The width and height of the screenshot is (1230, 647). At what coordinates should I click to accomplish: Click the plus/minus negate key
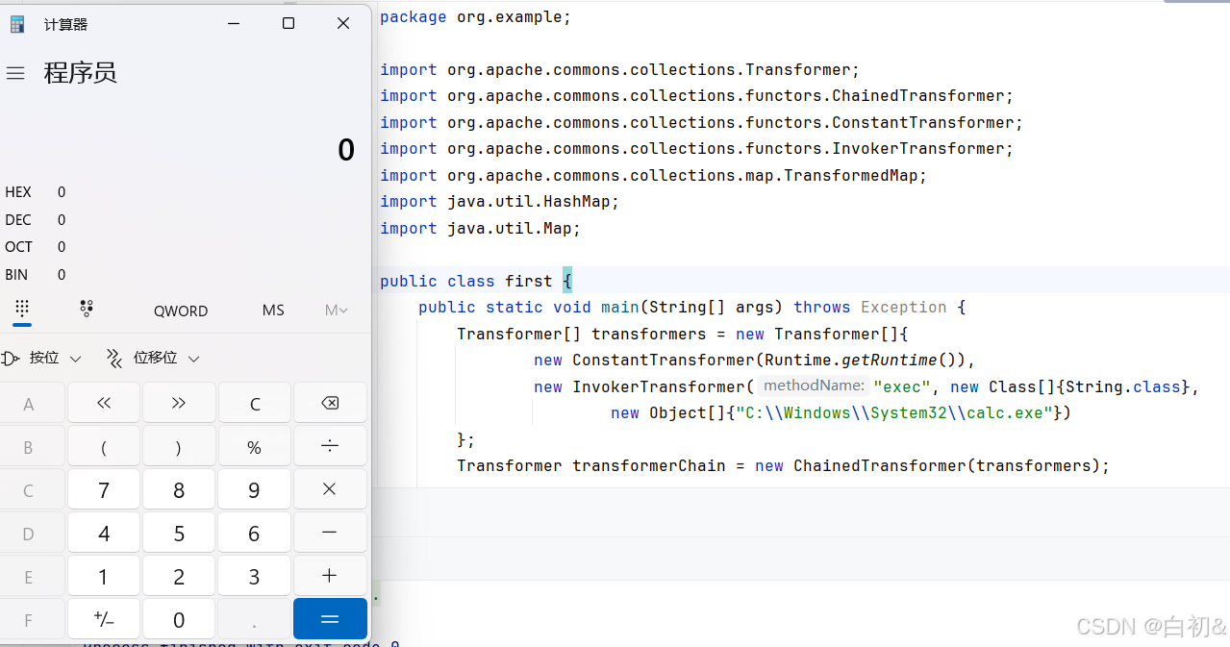[x=104, y=619]
